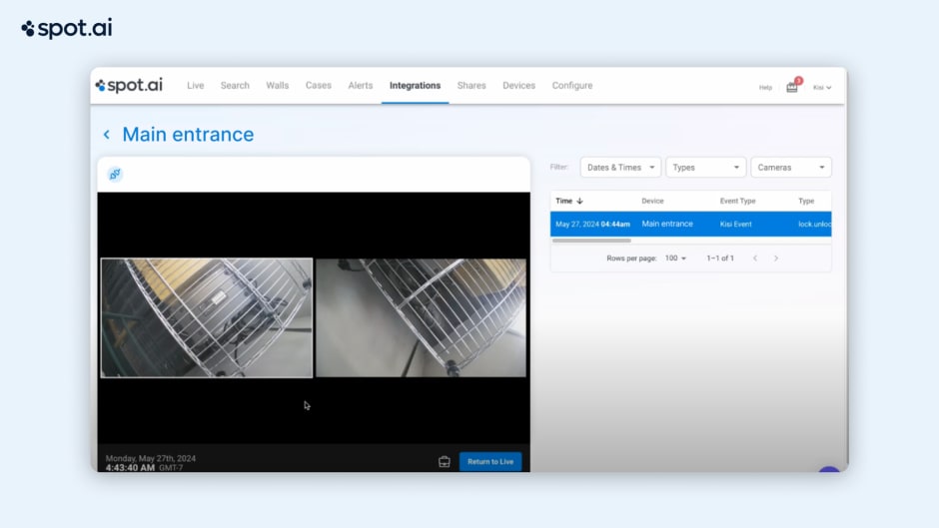Viewport: 939px width, 528px height.
Task: Select the Integrations tab
Action: click(415, 86)
